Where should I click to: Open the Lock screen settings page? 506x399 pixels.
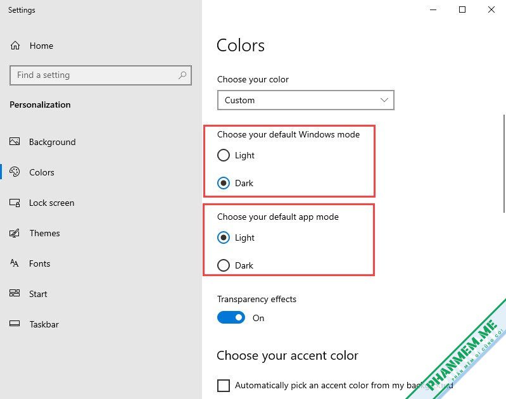(x=52, y=203)
